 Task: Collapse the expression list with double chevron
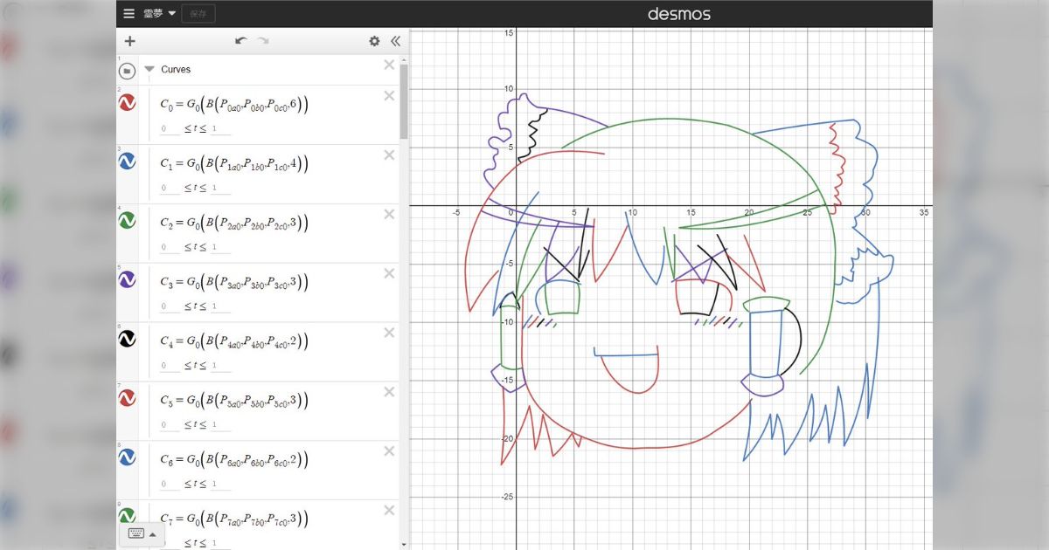tap(395, 41)
